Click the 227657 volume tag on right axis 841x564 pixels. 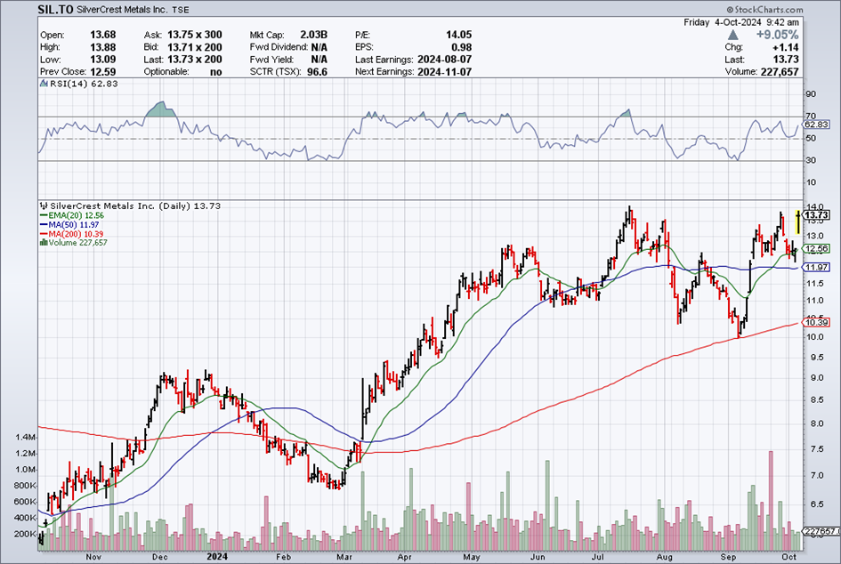821,531
